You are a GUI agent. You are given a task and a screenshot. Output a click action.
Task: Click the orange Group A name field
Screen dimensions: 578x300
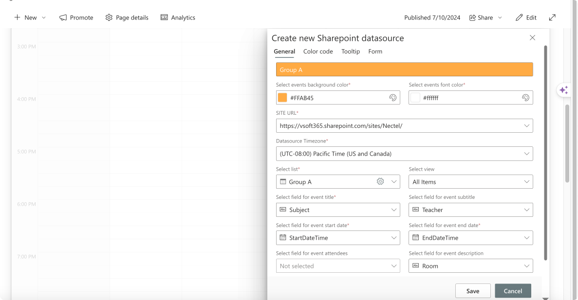pos(404,70)
